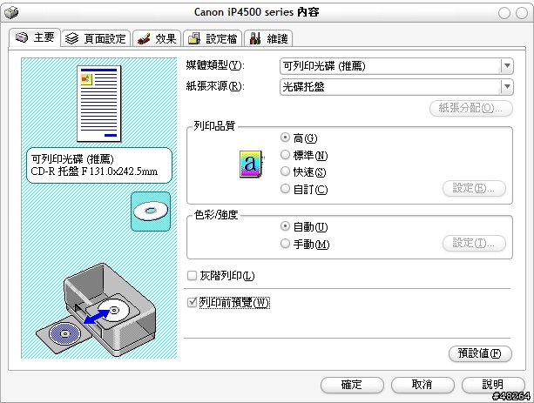Click the 確定 button
Image resolution: width=534 pixels, height=403 pixels.
[352, 385]
